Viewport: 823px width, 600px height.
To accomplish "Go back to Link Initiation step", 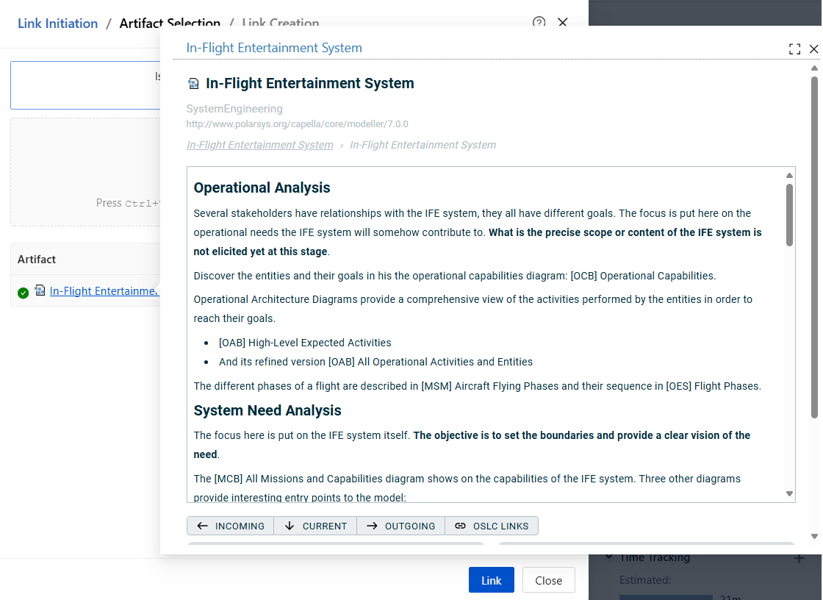I will [x=57, y=24].
